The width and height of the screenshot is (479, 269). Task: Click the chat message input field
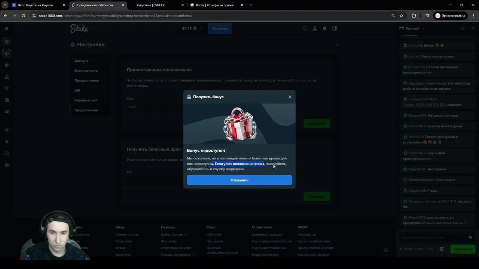tap(433, 238)
